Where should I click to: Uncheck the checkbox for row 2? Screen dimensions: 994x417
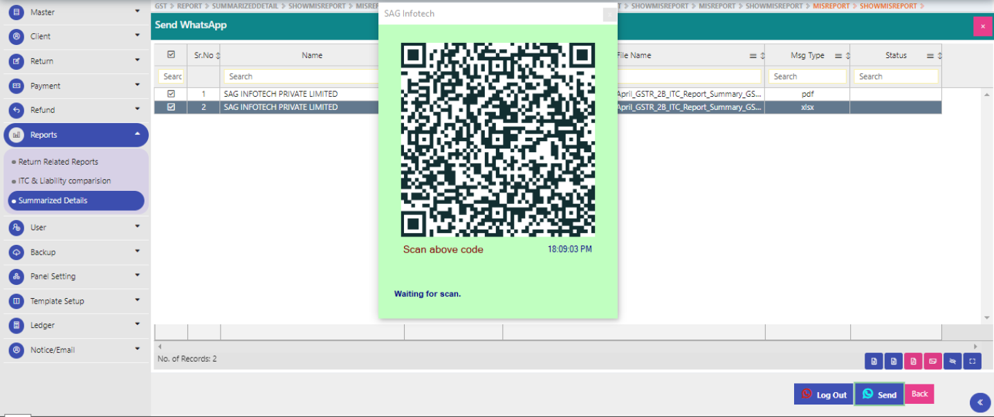coord(171,107)
